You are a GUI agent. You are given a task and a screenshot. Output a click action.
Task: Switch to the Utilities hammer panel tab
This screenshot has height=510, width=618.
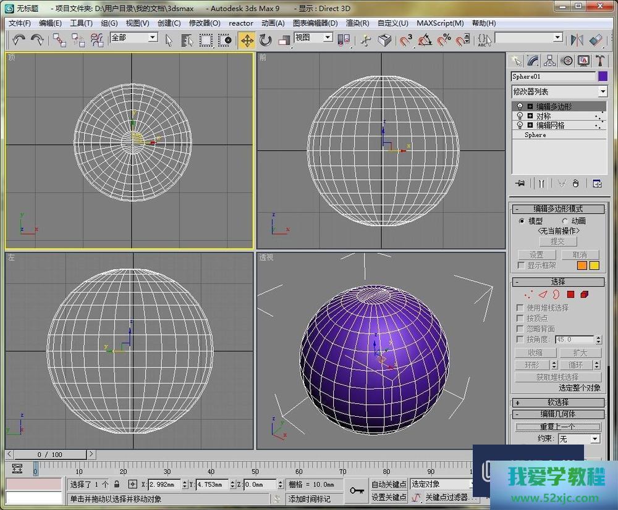[599, 61]
